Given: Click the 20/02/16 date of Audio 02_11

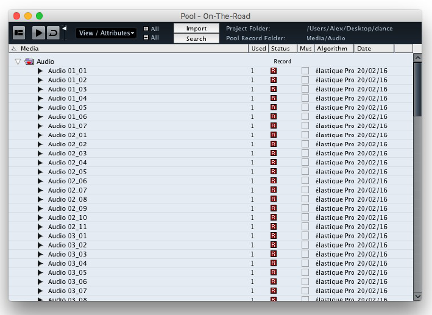Looking at the screenshot, I should 372,227.
